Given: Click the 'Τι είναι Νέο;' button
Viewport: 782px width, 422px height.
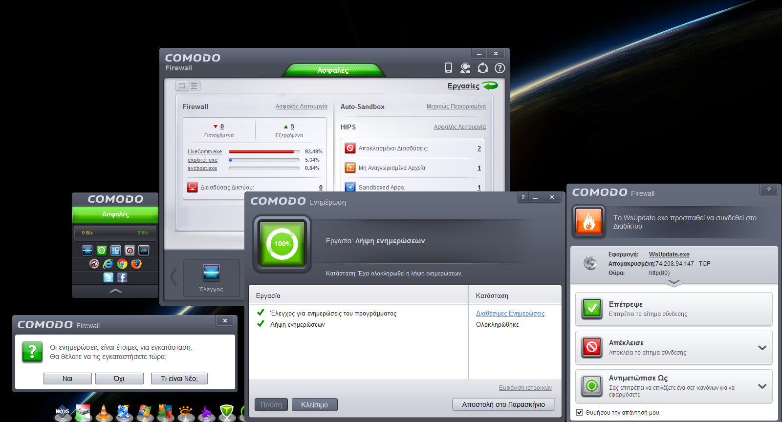Looking at the screenshot, I should [x=179, y=379].
